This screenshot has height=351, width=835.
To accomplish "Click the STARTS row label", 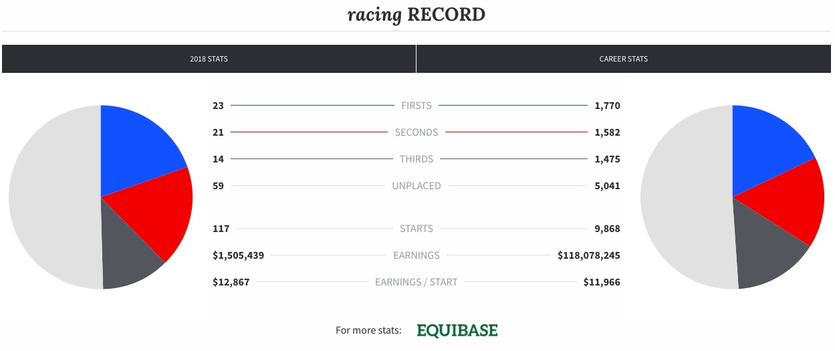I will pyautogui.click(x=416, y=229).
